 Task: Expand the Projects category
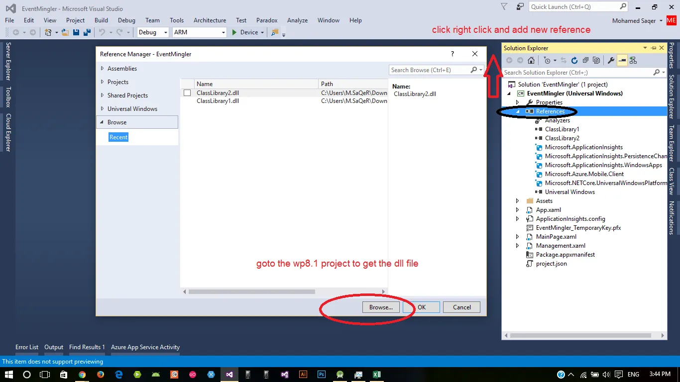click(103, 82)
